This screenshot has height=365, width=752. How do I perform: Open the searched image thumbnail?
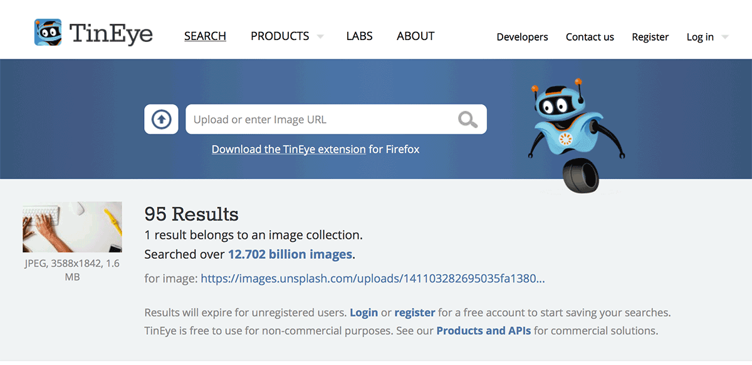point(72,227)
